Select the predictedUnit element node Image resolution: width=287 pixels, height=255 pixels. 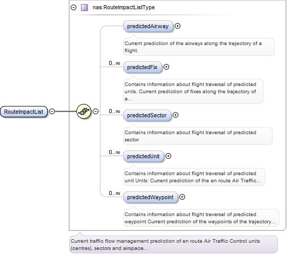[x=143, y=156]
